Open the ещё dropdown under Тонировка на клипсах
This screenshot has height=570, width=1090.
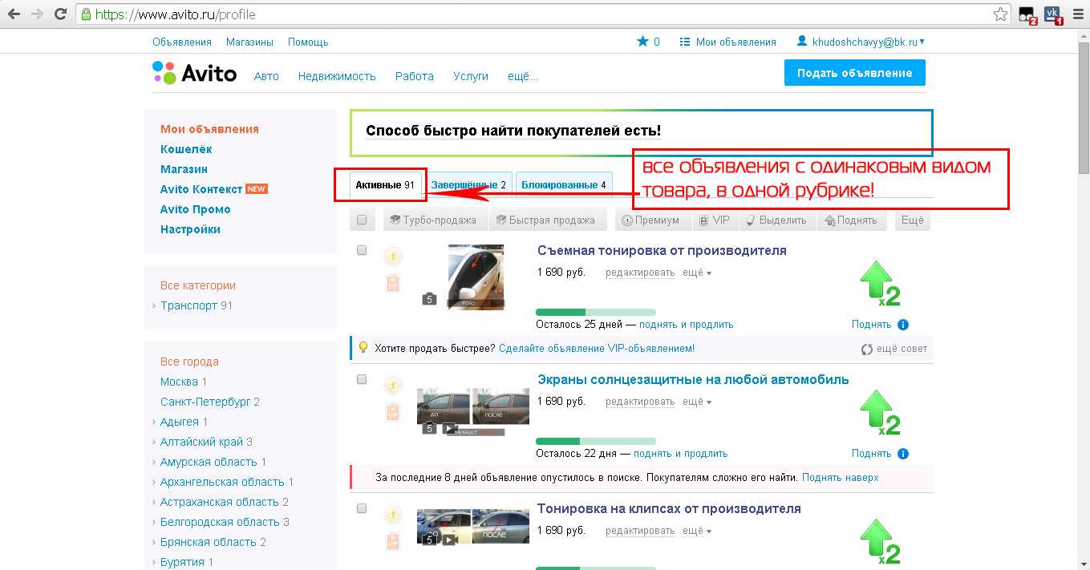tap(697, 531)
